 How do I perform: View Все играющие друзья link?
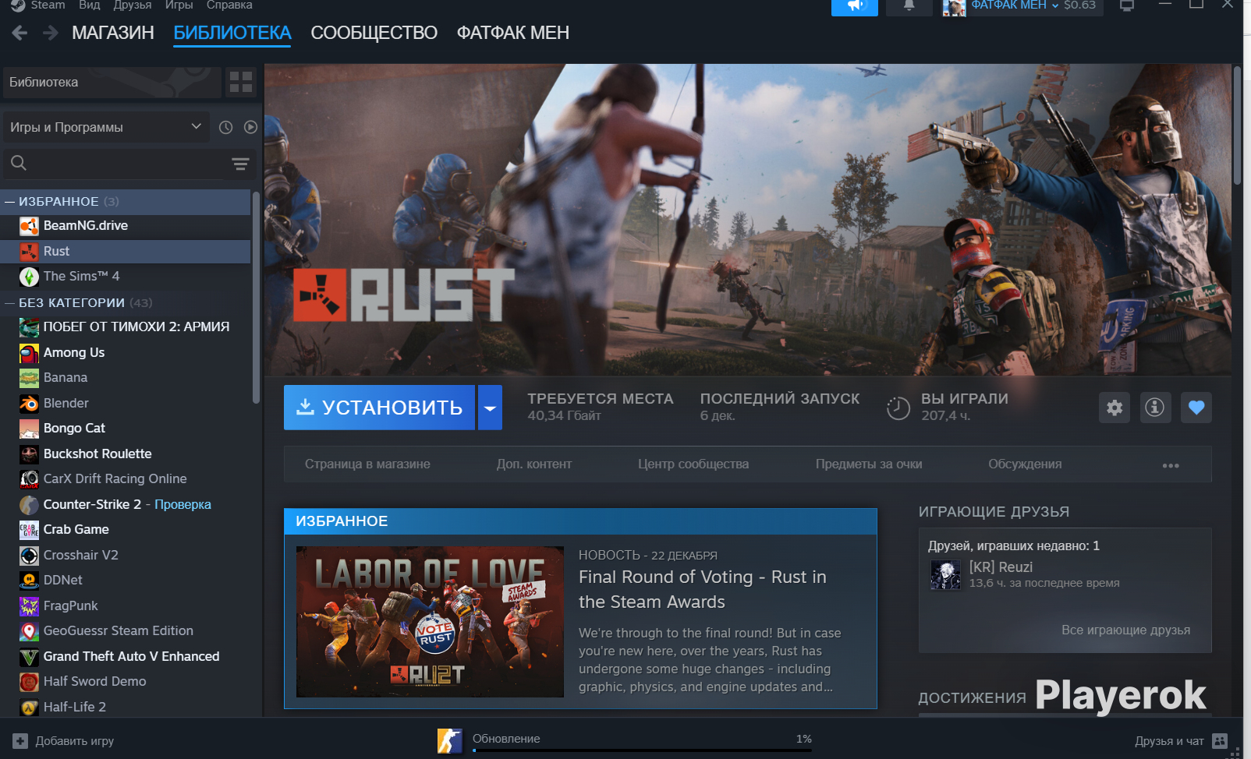1125,630
